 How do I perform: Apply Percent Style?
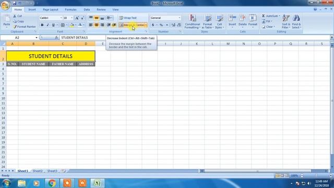coord(161,25)
